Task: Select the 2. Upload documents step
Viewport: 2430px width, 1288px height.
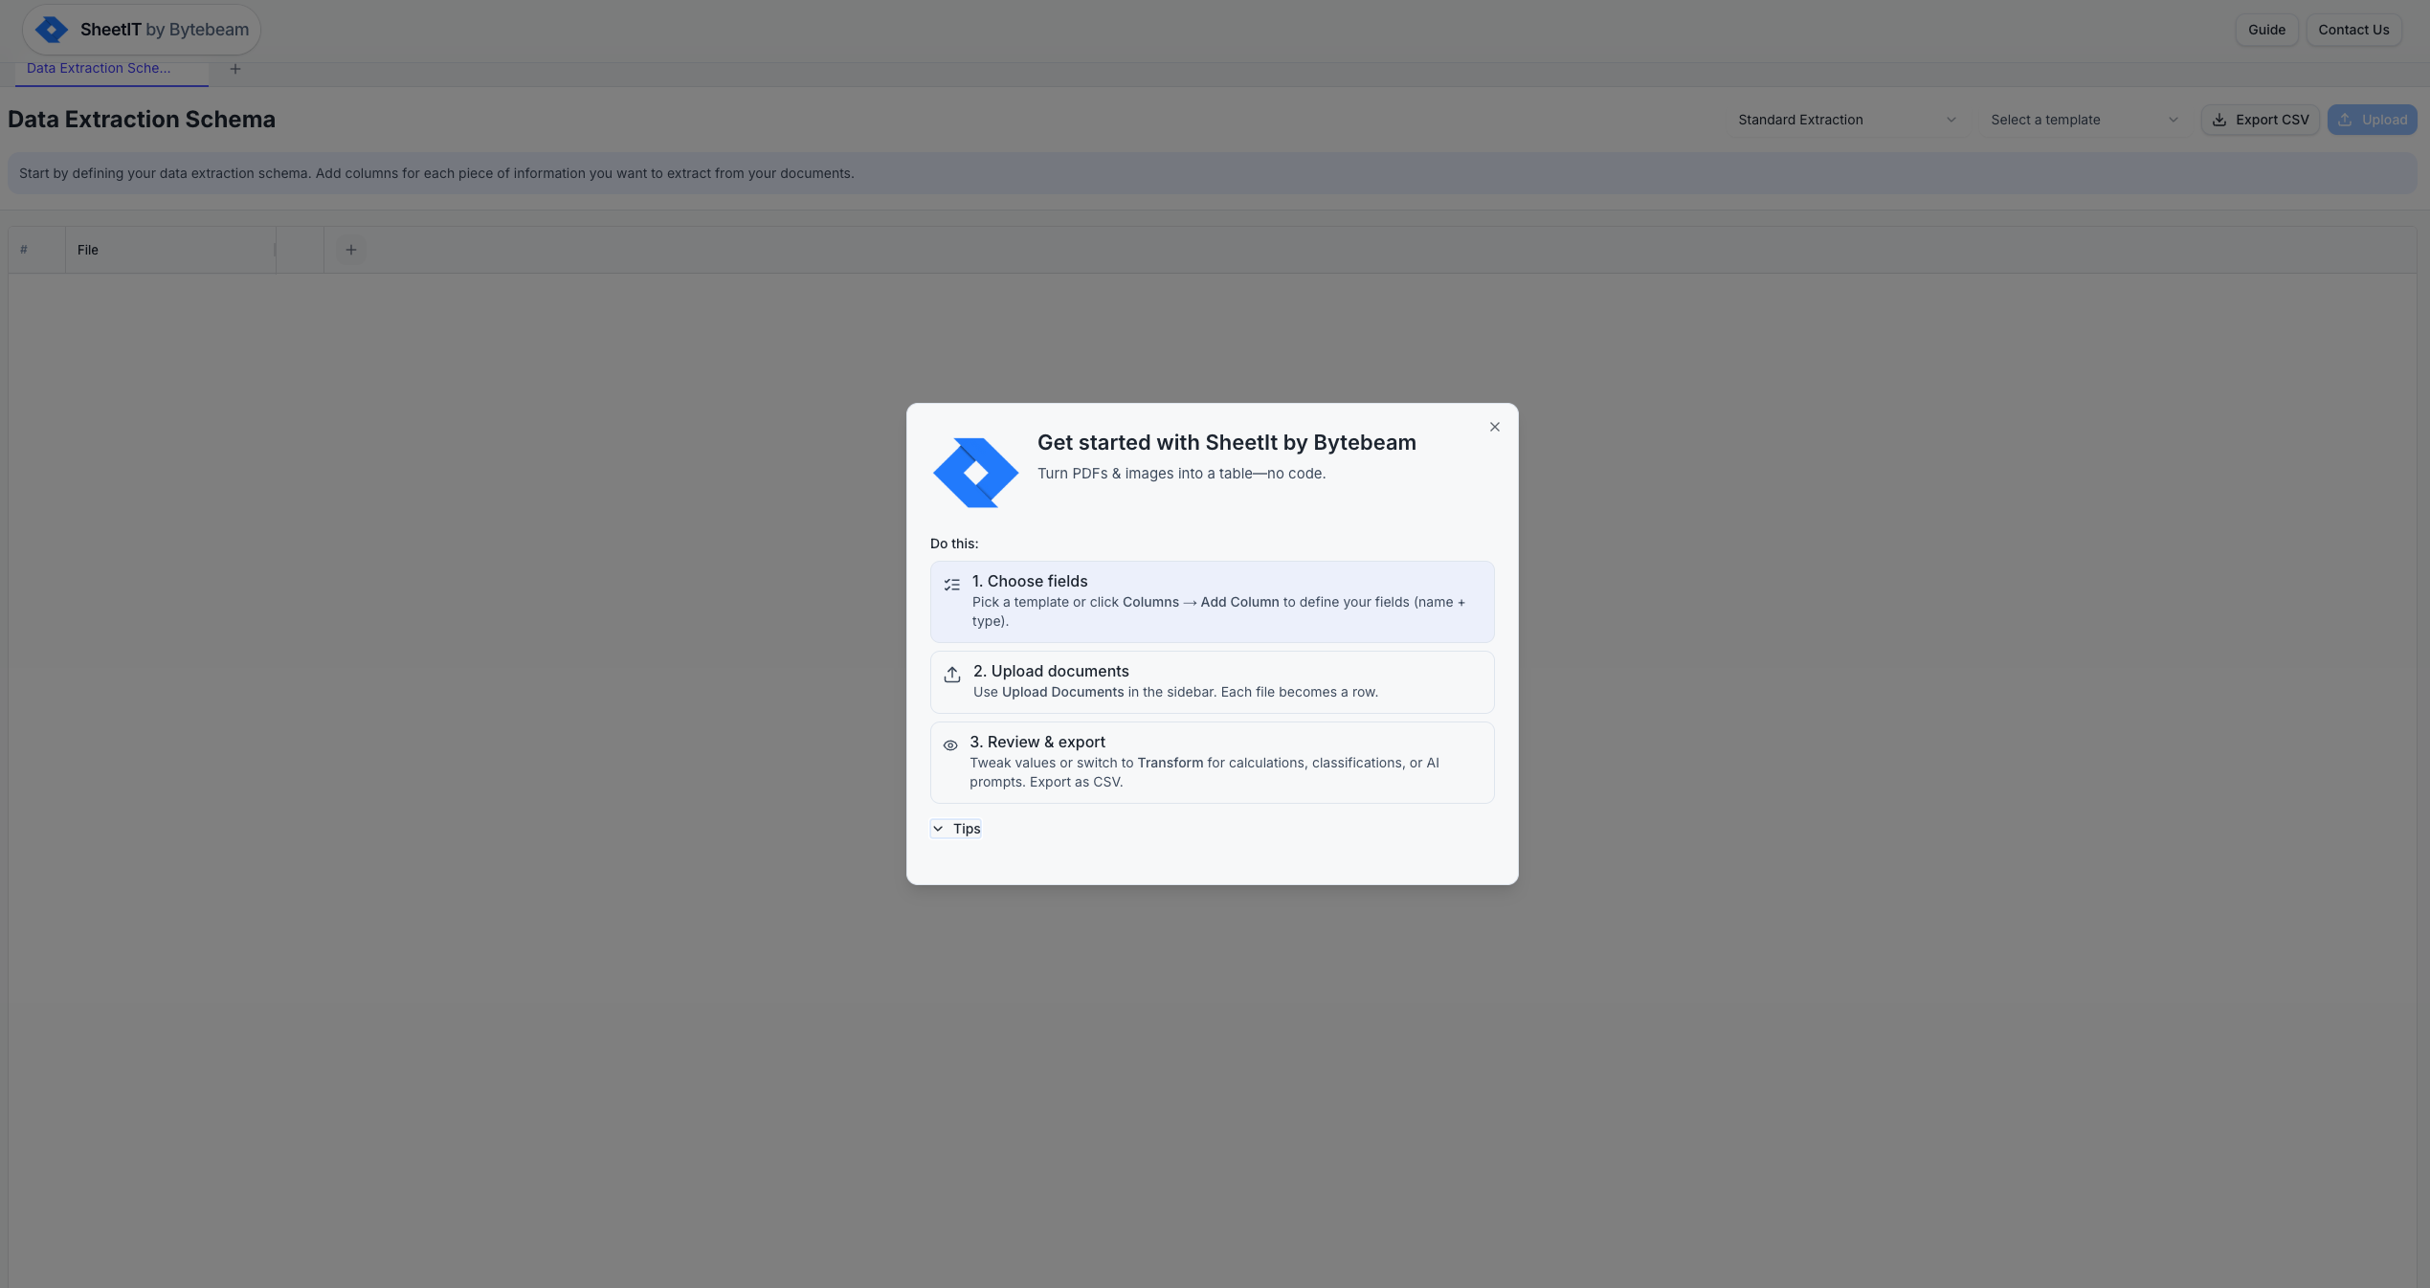Action: pos(1212,681)
